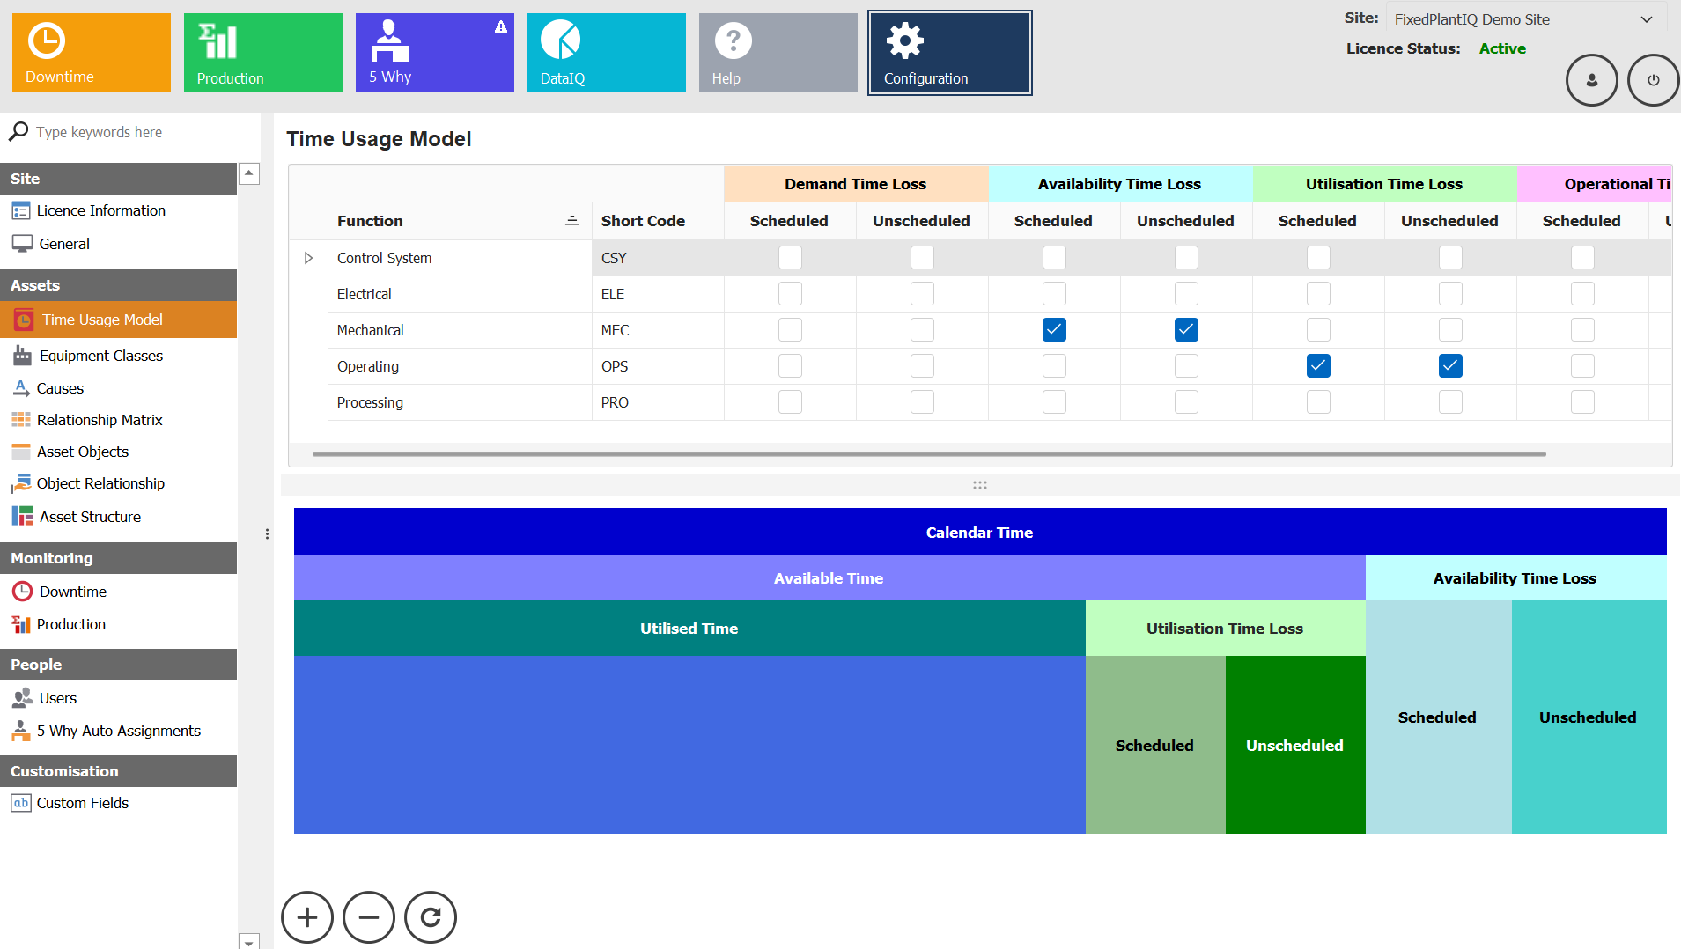
Task: Select the Mechanical function cell
Action: [x=460, y=330]
